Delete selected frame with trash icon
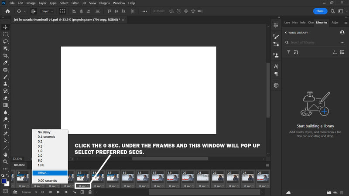 [90, 192]
